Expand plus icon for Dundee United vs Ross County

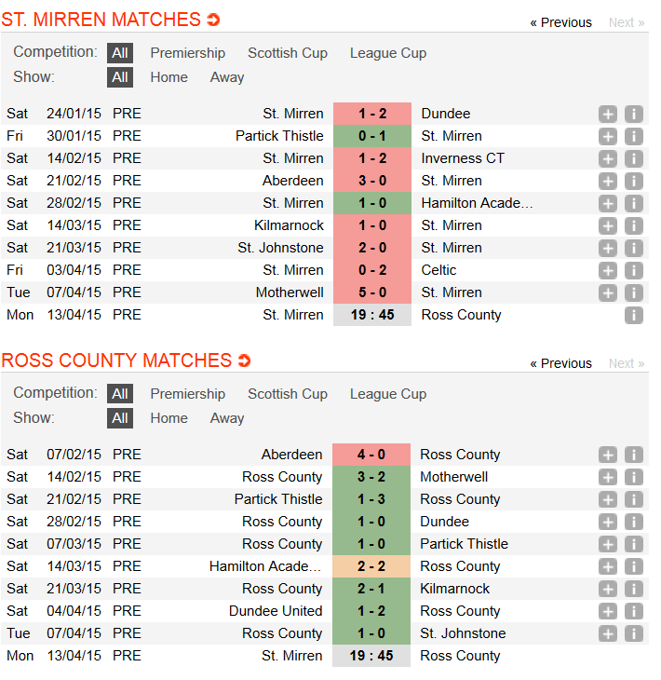pos(608,611)
